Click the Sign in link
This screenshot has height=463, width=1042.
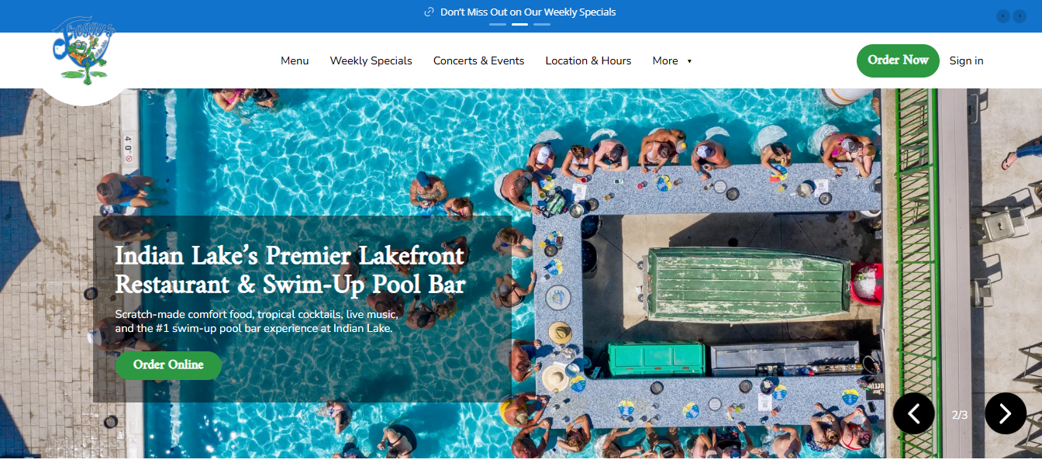[x=966, y=60]
